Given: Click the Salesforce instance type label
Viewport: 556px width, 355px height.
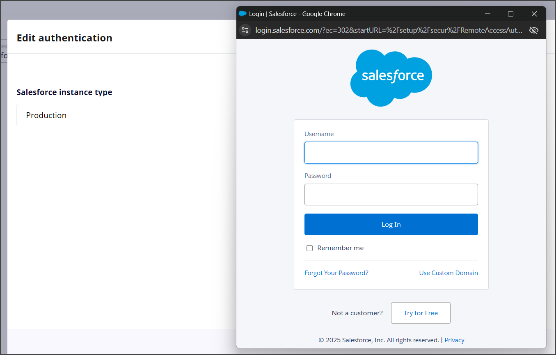Looking at the screenshot, I should [x=64, y=92].
